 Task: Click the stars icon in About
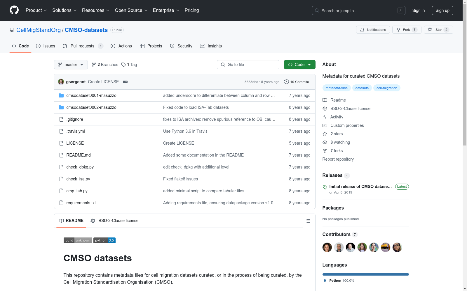[325, 134]
